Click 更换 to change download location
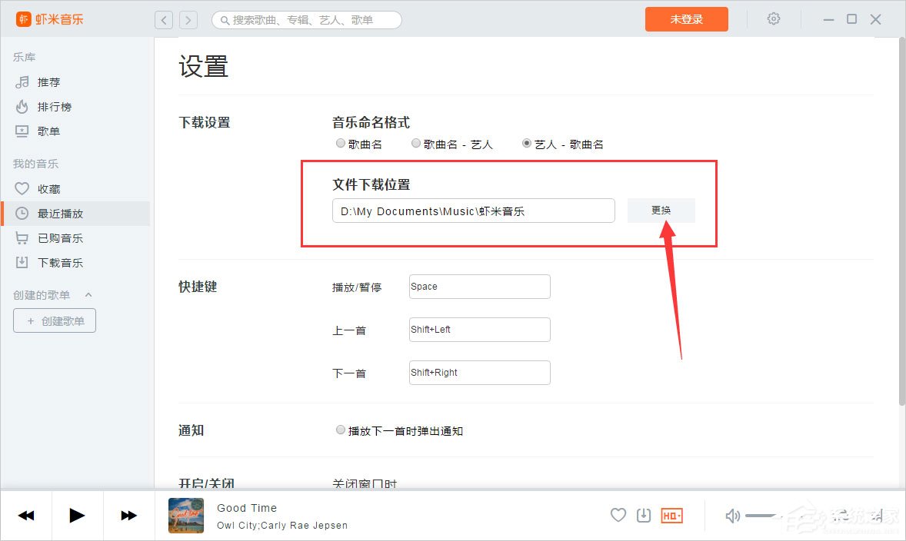 click(x=661, y=210)
